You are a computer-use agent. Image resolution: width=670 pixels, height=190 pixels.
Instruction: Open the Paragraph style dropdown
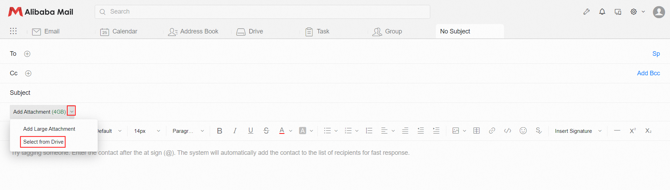click(188, 131)
